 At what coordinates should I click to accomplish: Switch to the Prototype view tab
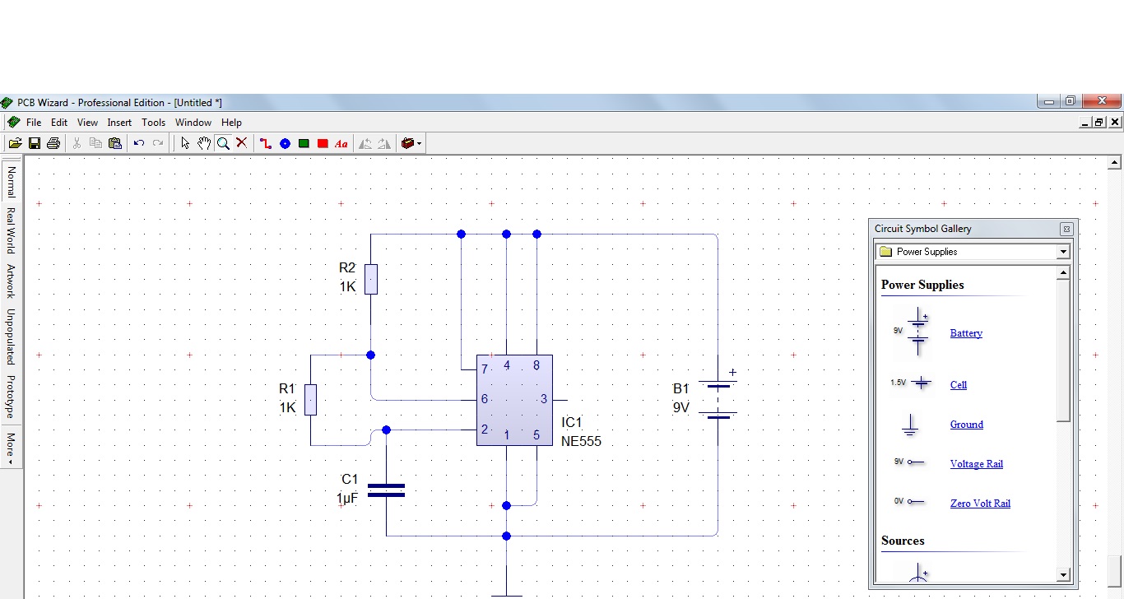click(11, 397)
